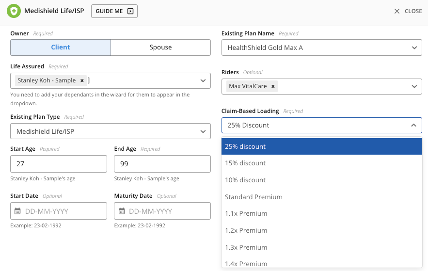Expand the Life Assured dropdown arrow
This screenshot has width=428, height=271.
(x=203, y=80)
